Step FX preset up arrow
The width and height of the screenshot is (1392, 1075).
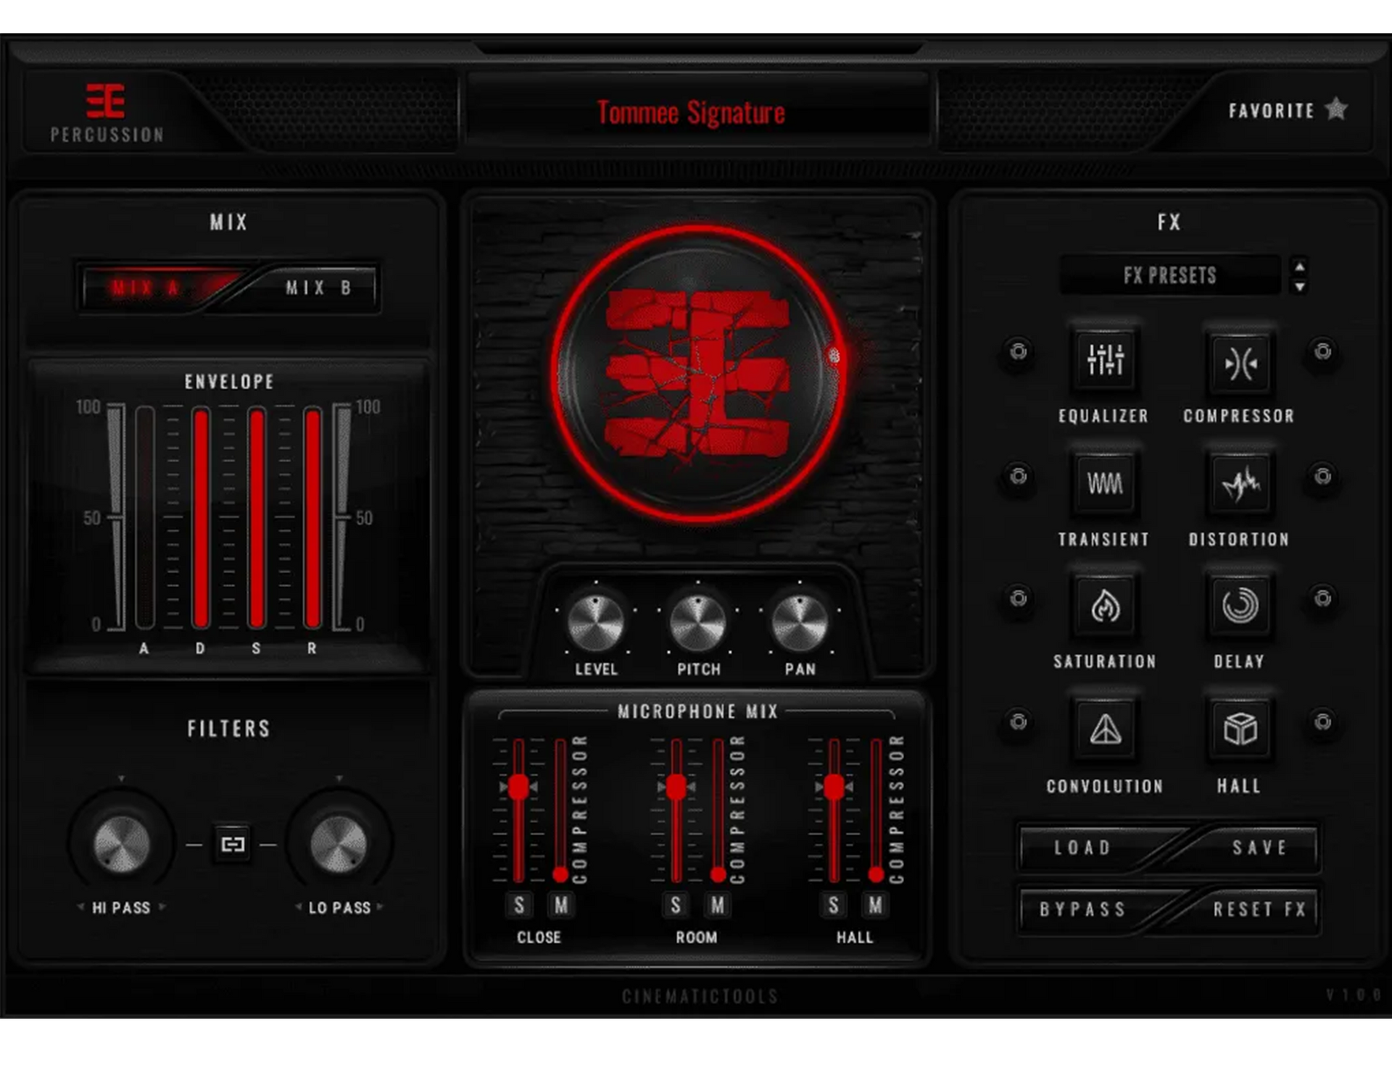tap(1300, 267)
